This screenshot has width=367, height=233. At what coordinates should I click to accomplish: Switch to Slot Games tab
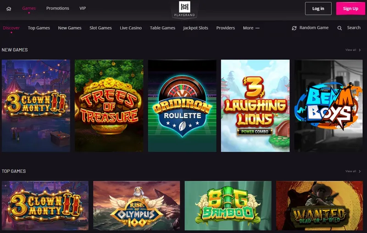pos(100,28)
